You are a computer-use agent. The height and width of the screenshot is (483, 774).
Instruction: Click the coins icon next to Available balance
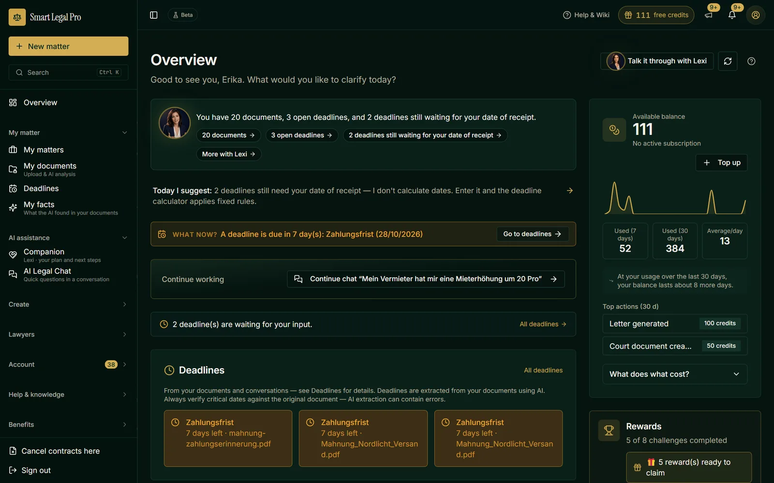(614, 130)
